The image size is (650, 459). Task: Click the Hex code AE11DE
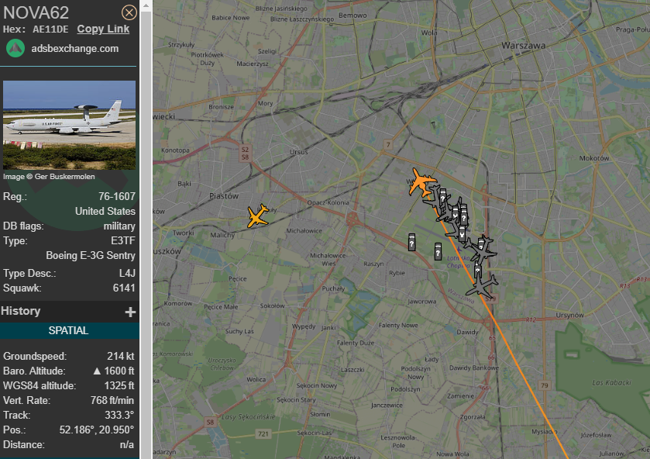click(50, 29)
